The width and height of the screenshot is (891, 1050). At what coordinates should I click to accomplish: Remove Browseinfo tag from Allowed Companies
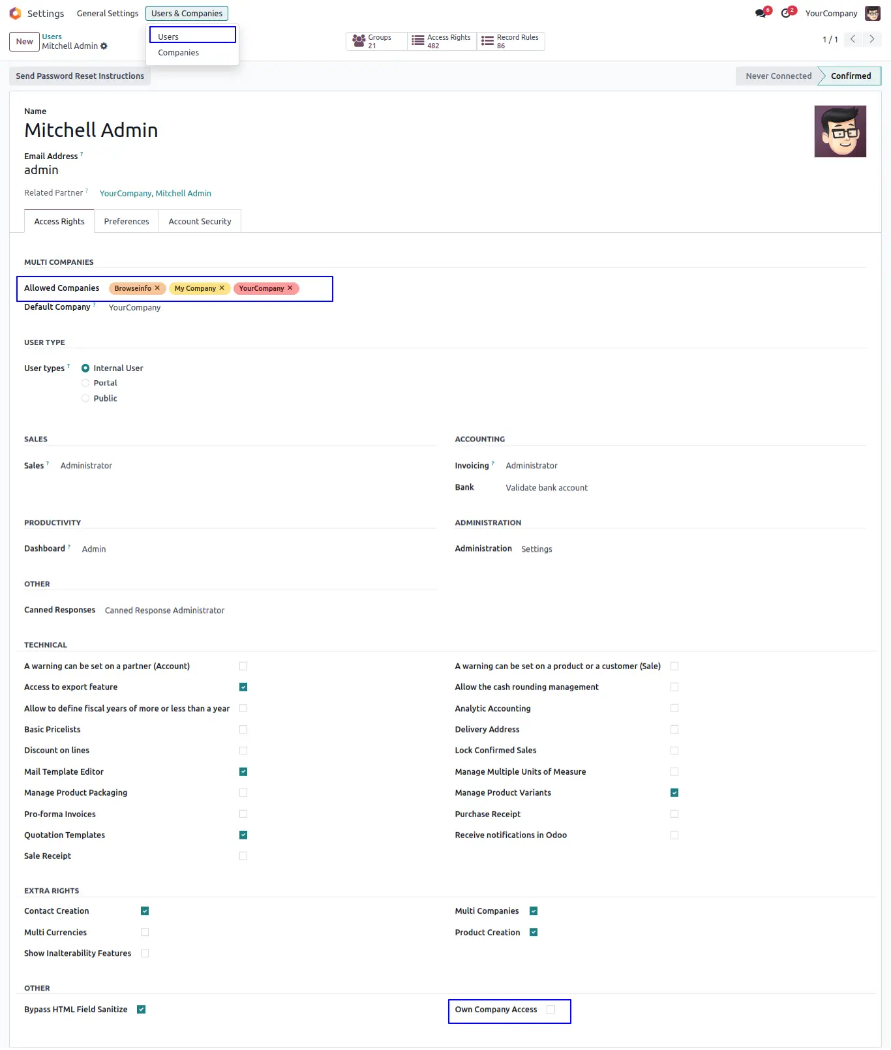pos(157,288)
